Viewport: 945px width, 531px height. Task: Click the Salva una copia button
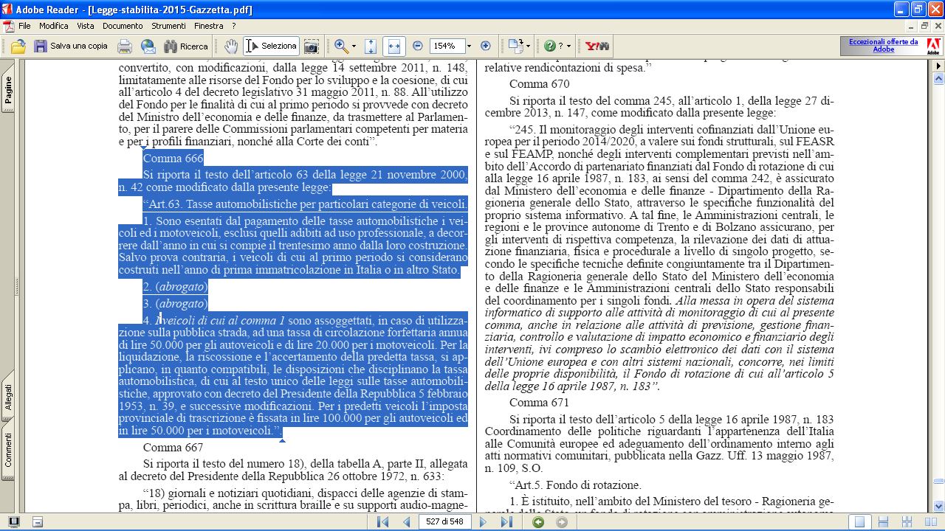click(71, 46)
